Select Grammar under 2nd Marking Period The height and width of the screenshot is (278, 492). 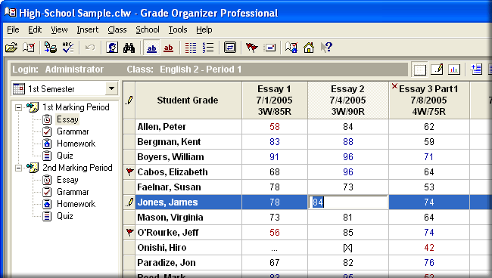pos(73,192)
